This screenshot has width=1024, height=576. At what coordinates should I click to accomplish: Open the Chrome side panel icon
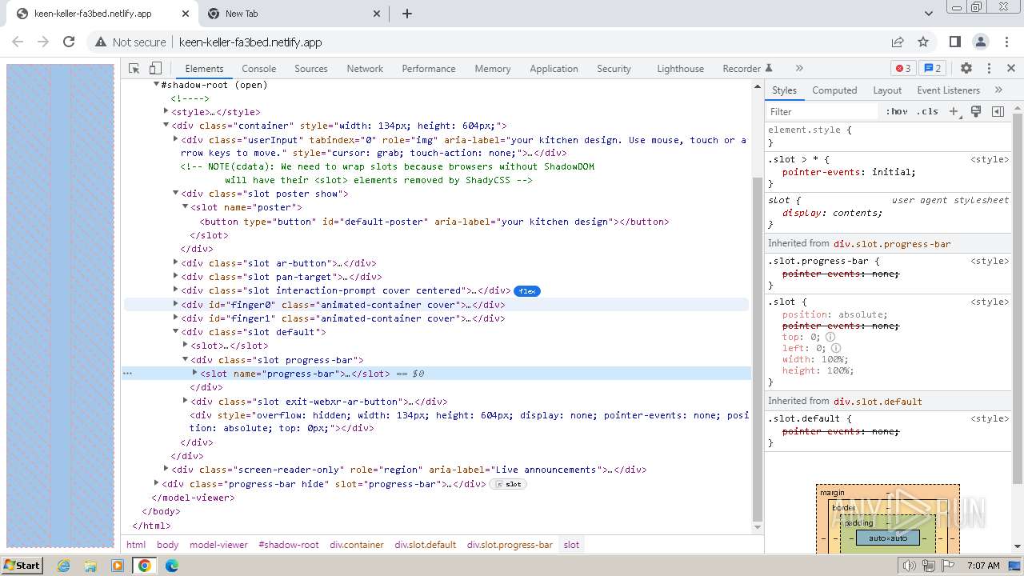pyautogui.click(x=954, y=42)
